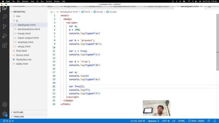The width and height of the screenshot is (219, 123).
Task: Open the Edit menu
Action: point(18,1)
